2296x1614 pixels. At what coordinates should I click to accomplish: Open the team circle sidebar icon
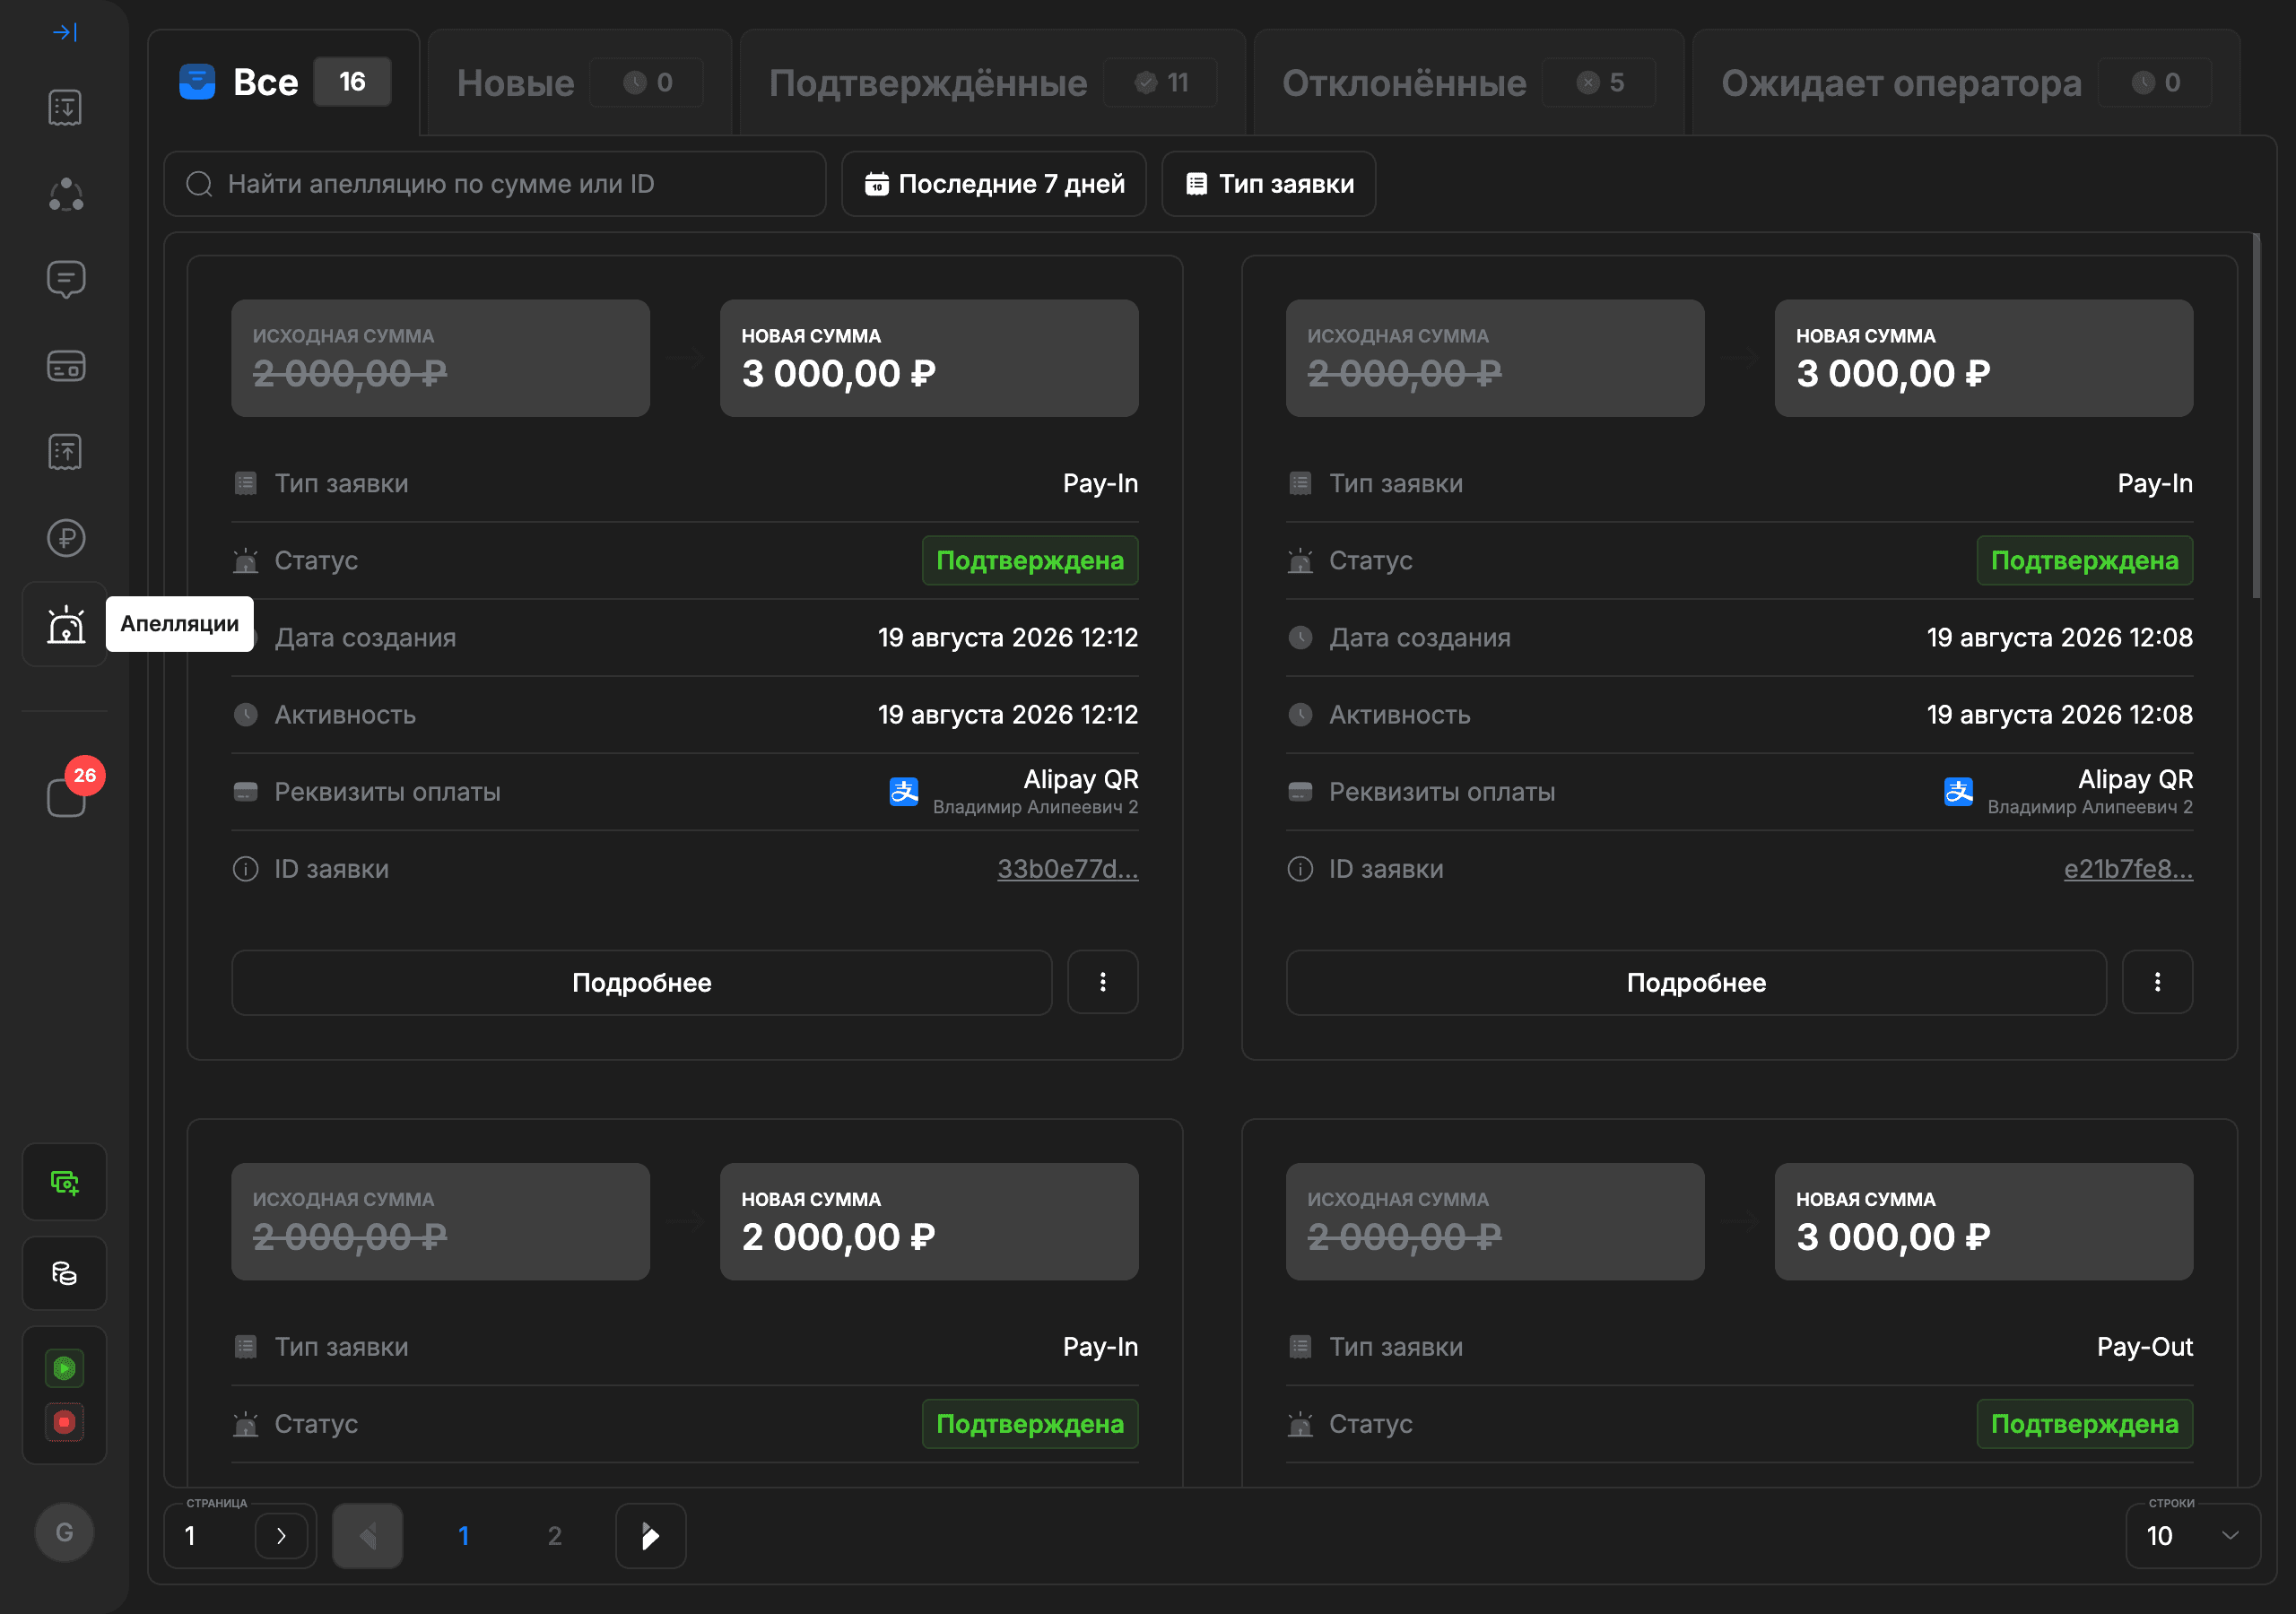pos(65,193)
